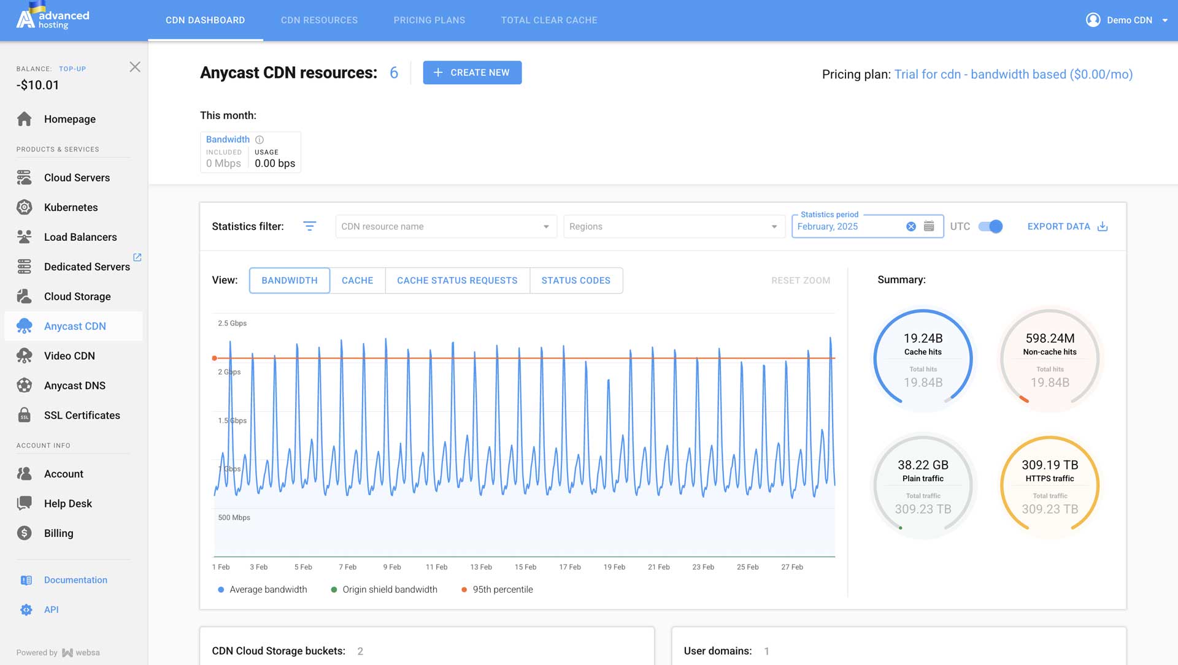Select the Status Codes view

[x=576, y=281]
